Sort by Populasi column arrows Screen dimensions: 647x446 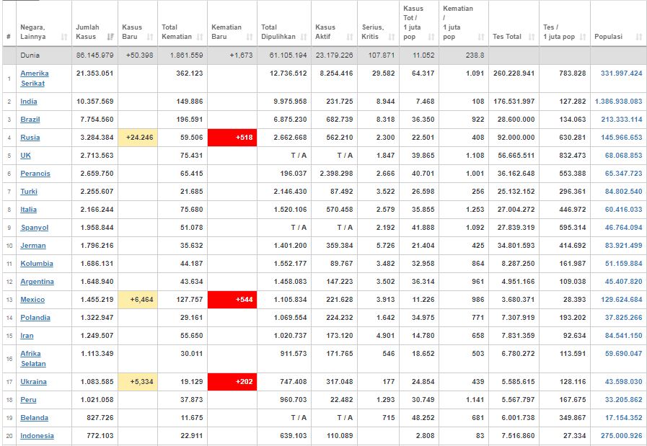tap(639, 37)
